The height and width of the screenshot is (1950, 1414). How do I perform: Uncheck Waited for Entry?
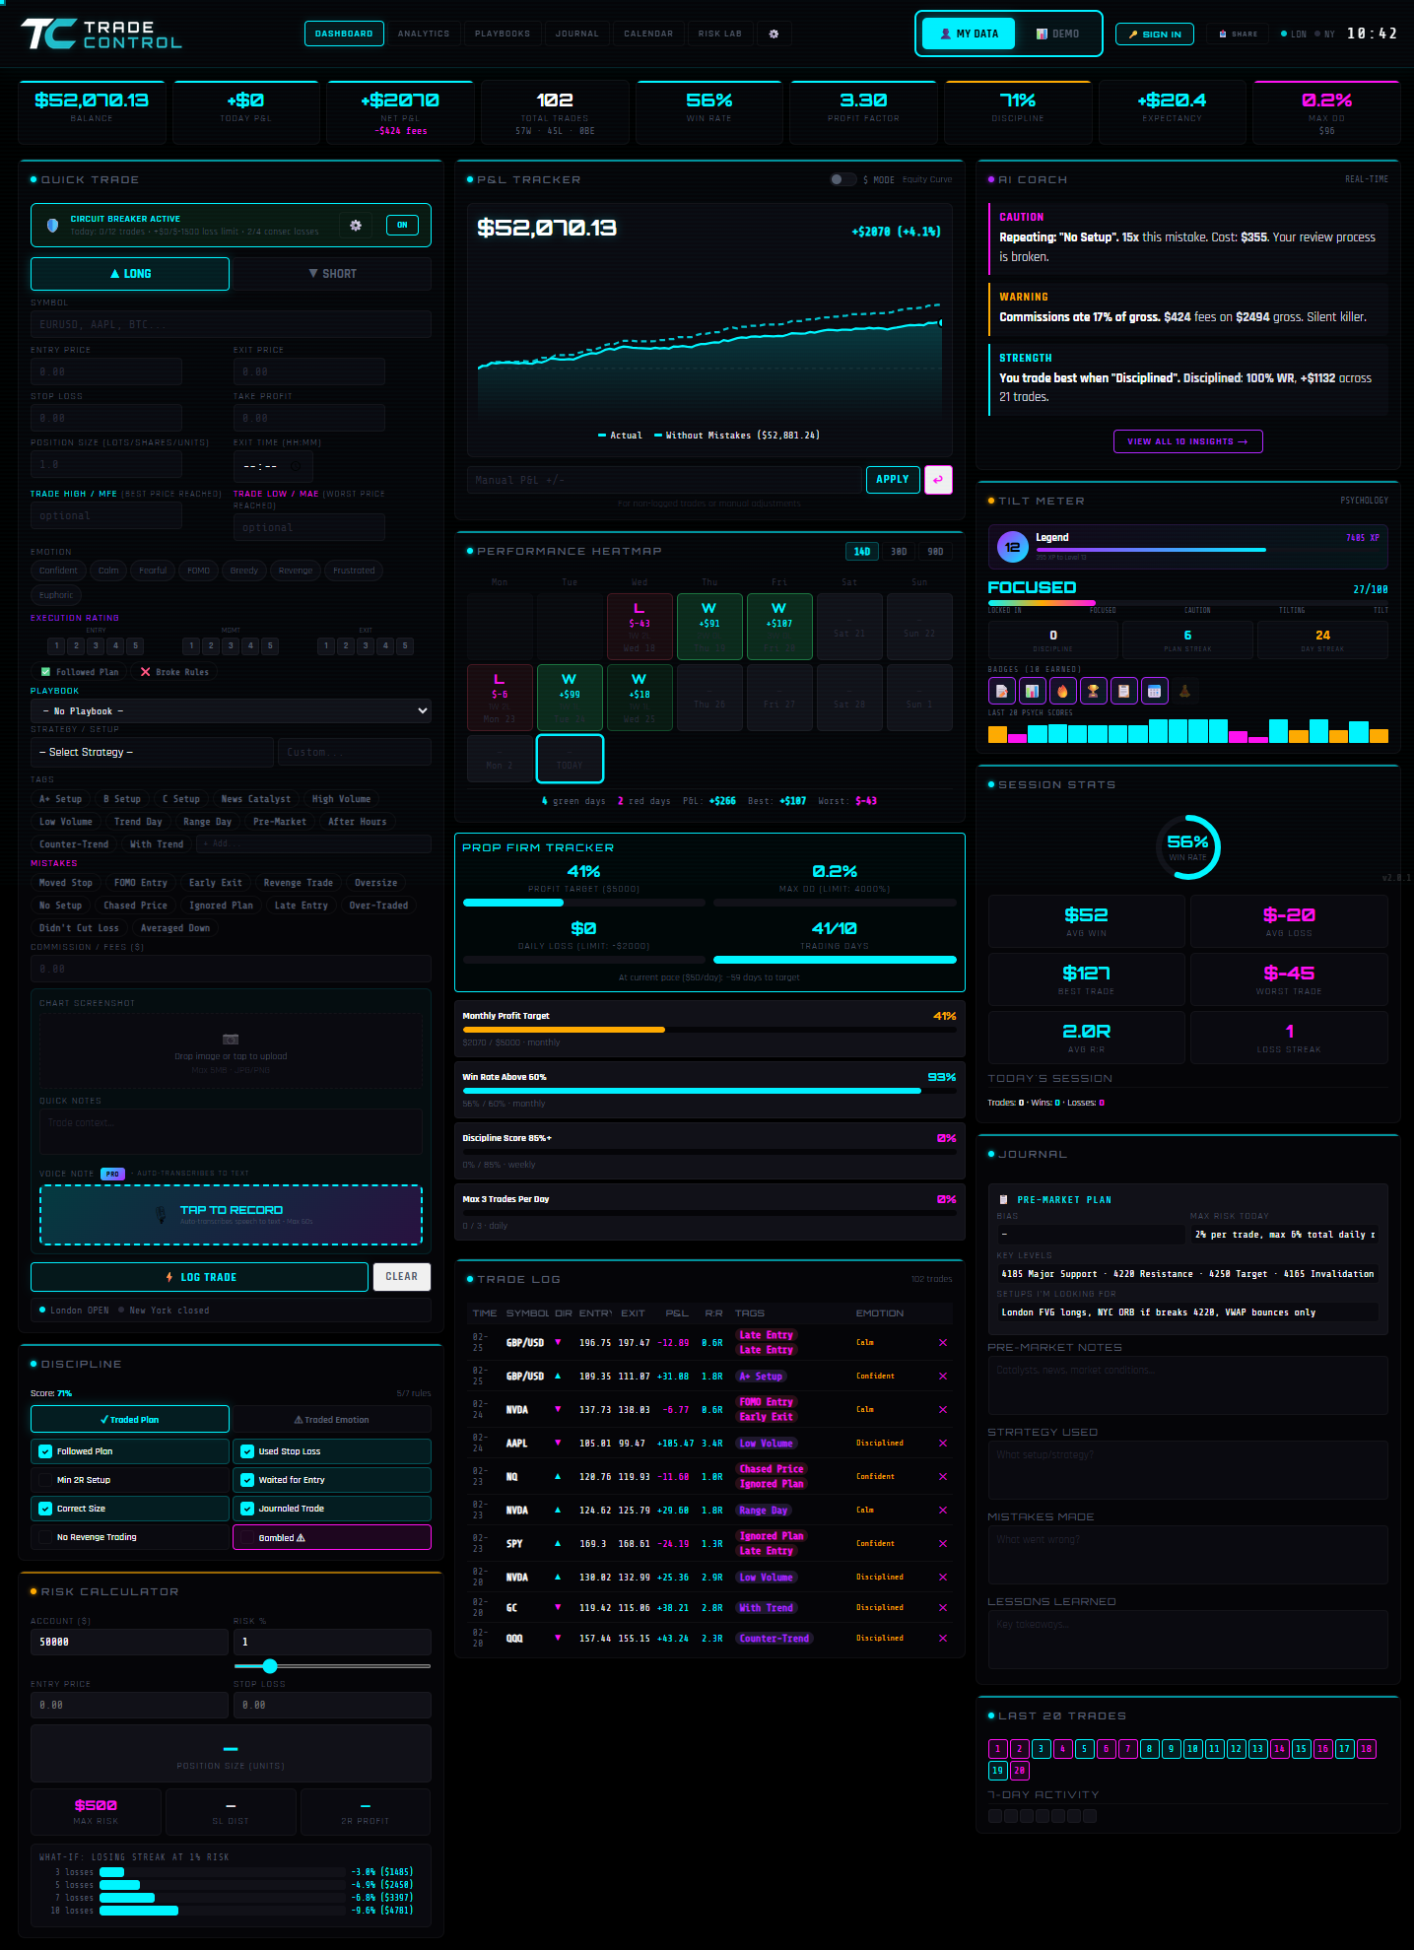[247, 1480]
